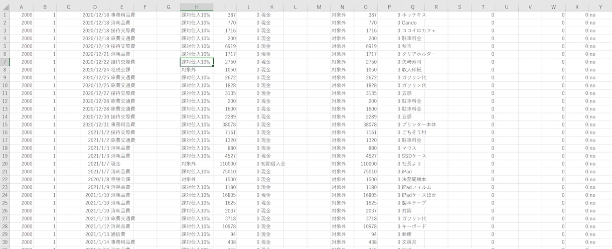Click date cell 2020/12/24

click(95, 70)
